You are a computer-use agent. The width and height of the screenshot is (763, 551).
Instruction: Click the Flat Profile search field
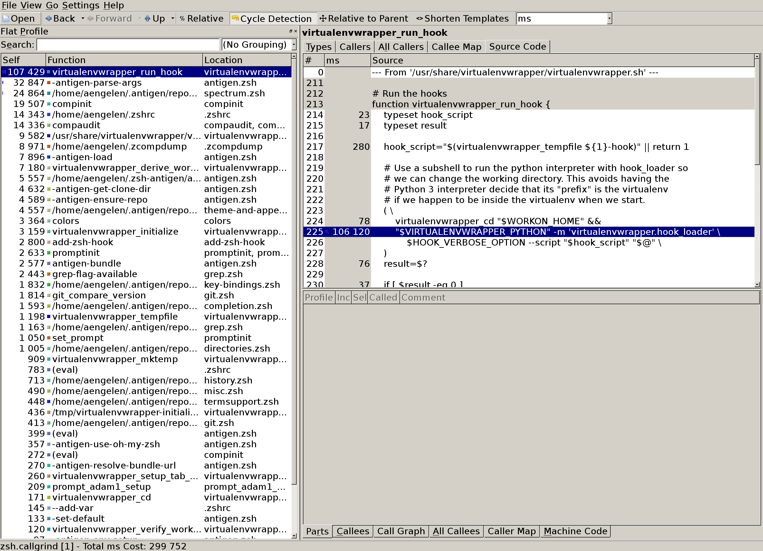click(128, 44)
